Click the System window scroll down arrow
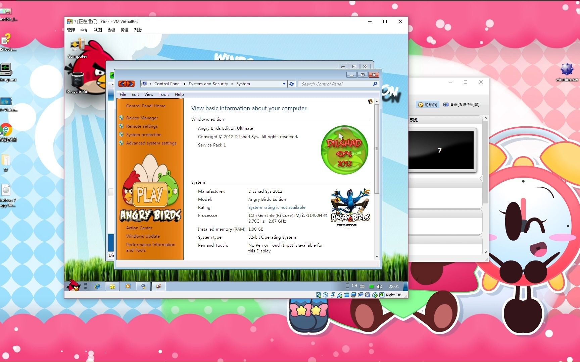580x362 pixels. tap(377, 257)
